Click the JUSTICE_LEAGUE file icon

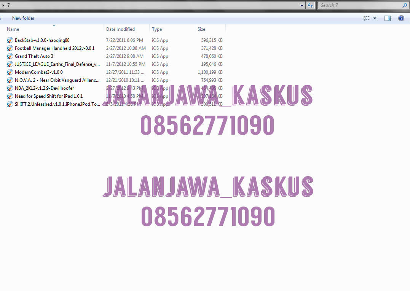coord(10,64)
